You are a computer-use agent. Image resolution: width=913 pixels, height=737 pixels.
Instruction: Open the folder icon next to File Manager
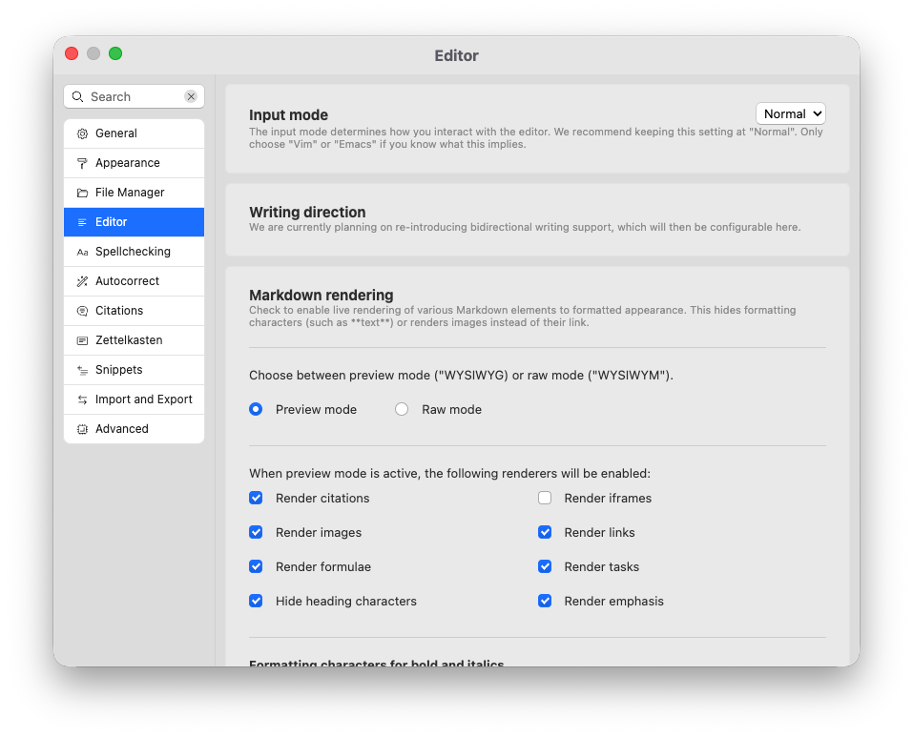(x=80, y=193)
